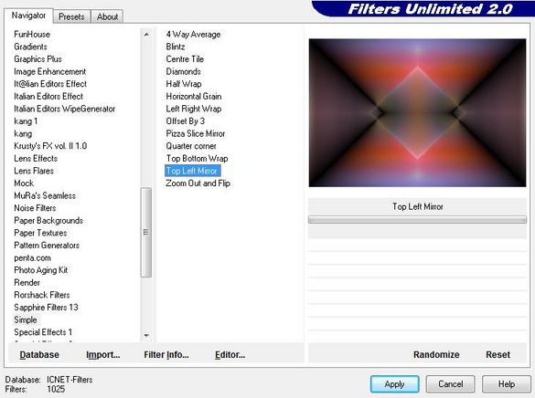Choose Quarter corner filter

pyautogui.click(x=191, y=146)
